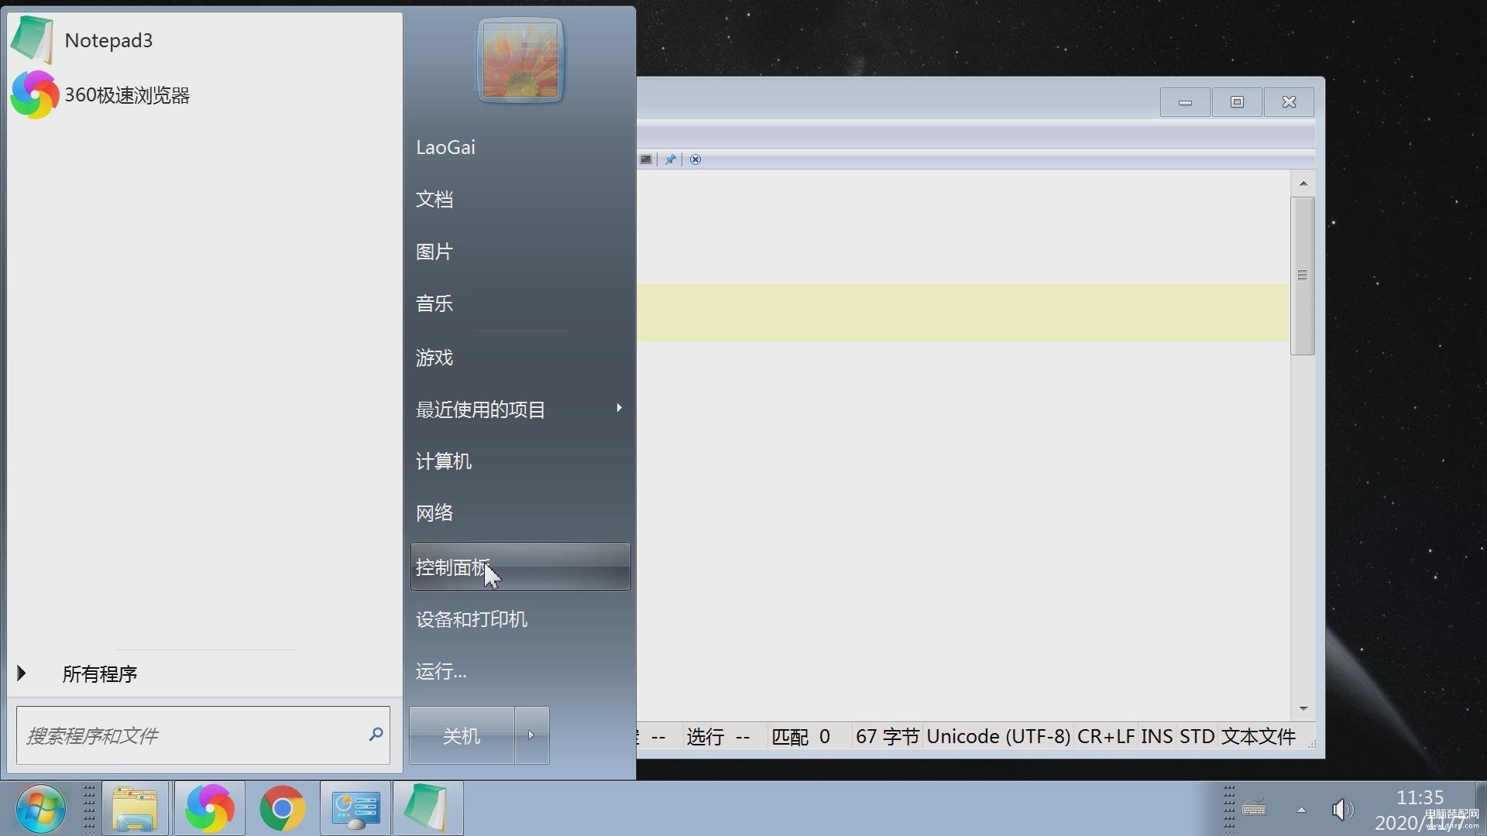This screenshot has width=1487, height=836.
Task: Click 运行... to open Run dialog
Action: click(441, 671)
